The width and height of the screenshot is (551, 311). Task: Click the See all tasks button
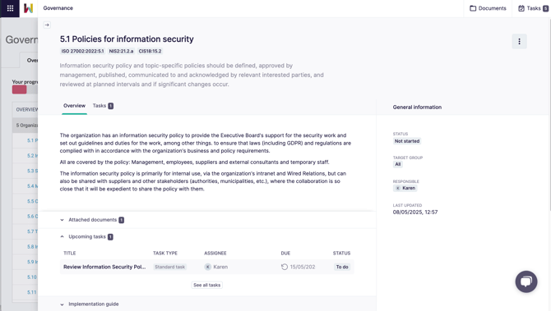(x=207, y=285)
